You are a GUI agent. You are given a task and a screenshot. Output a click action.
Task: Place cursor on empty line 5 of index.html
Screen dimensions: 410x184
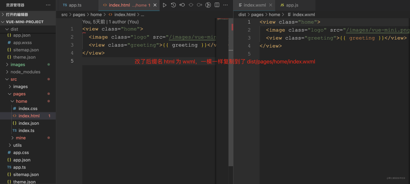click(x=149, y=61)
